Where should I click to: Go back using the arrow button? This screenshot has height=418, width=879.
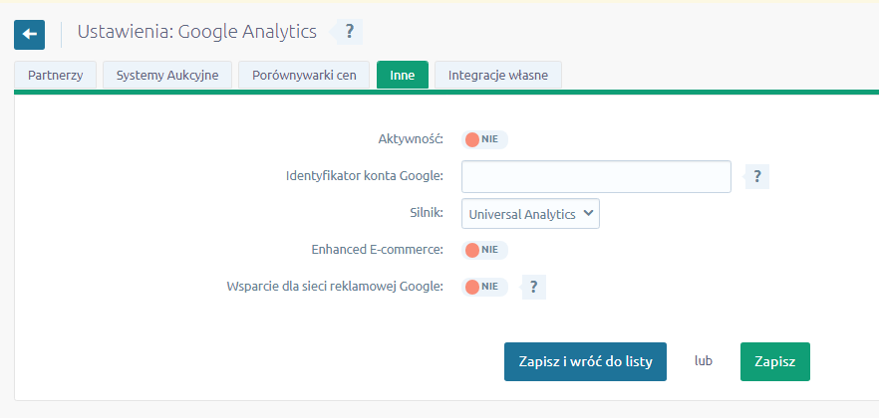[x=29, y=34]
